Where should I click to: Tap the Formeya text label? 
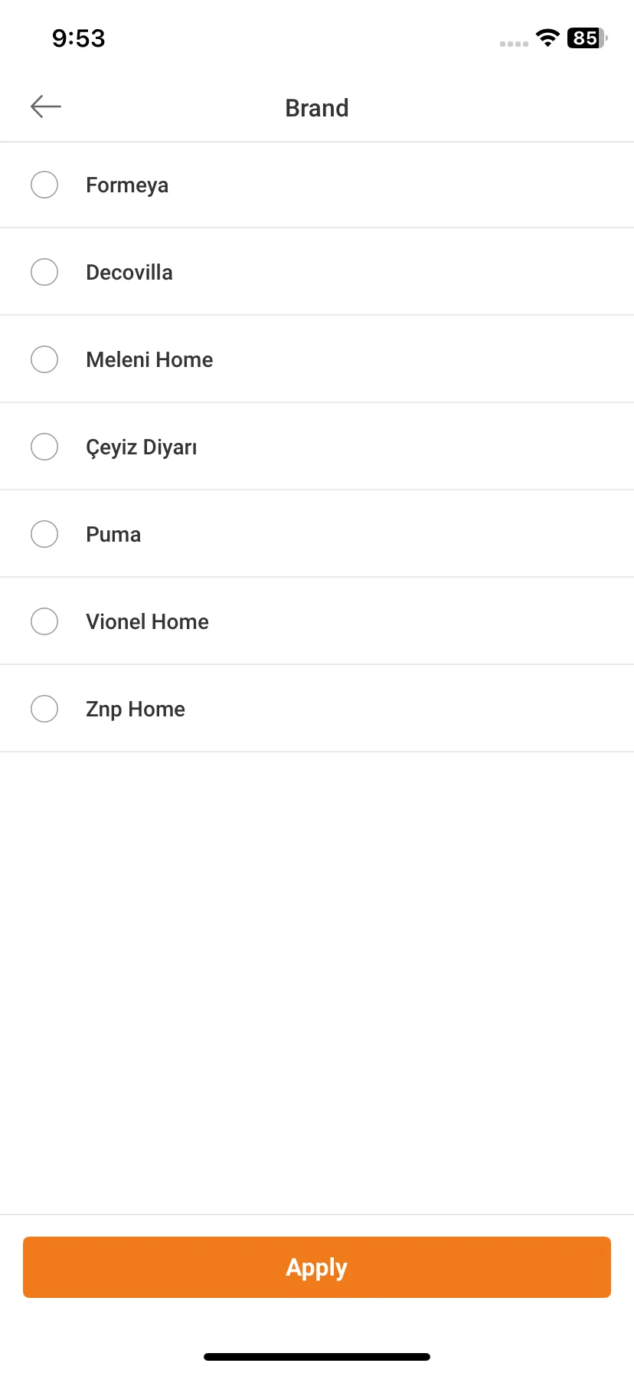click(127, 185)
